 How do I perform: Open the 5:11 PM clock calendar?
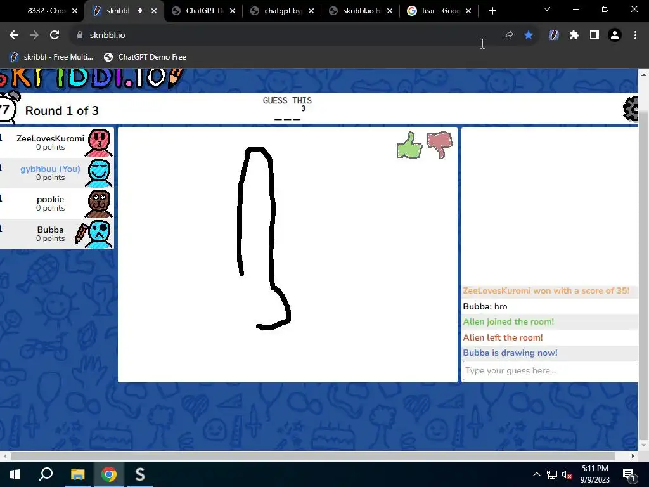(594, 474)
